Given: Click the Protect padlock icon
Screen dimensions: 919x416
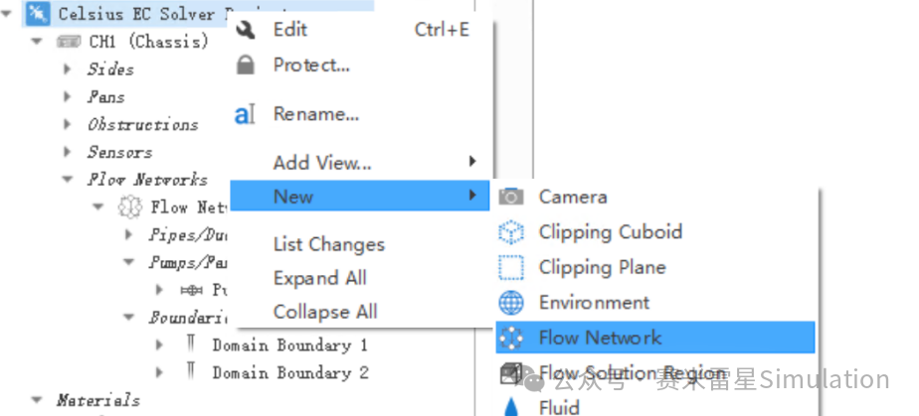Looking at the screenshot, I should pos(245,65).
